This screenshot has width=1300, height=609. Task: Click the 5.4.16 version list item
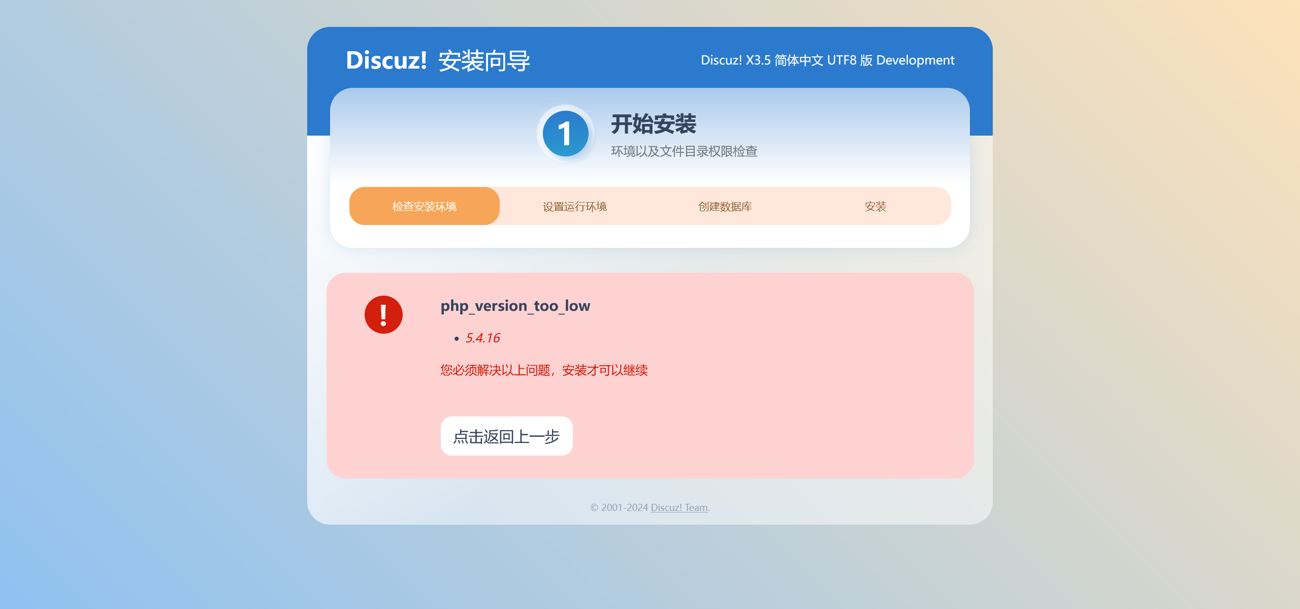coord(482,338)
